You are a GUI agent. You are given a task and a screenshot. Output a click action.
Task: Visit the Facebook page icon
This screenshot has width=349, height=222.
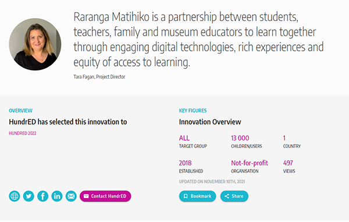[x=42, y=196]
